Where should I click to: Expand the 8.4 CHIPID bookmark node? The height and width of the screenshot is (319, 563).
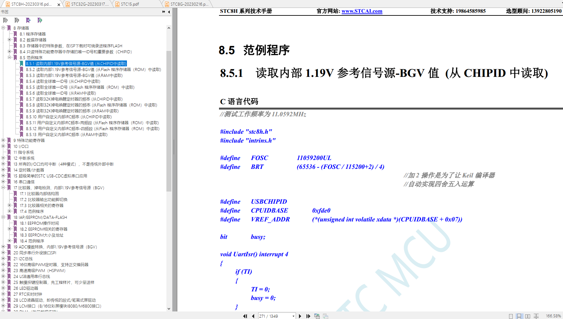tap(10, 52)
